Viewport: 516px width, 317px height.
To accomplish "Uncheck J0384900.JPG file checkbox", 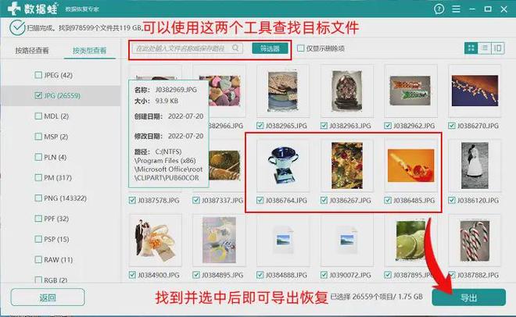I will 132,275.
